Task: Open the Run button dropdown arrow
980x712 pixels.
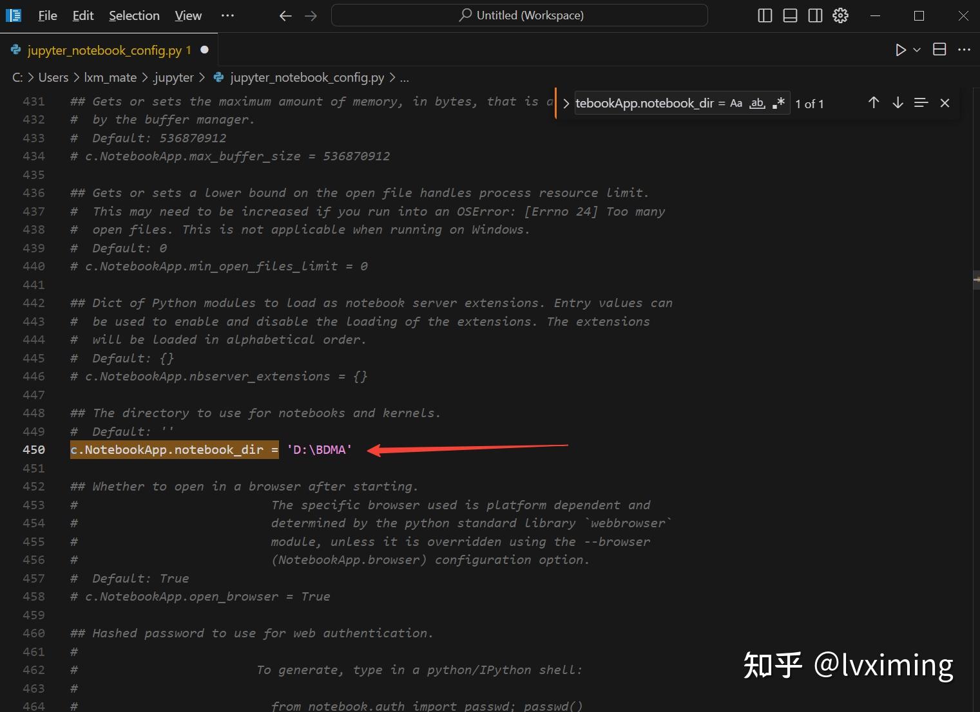Action: [x=916, y=50]
